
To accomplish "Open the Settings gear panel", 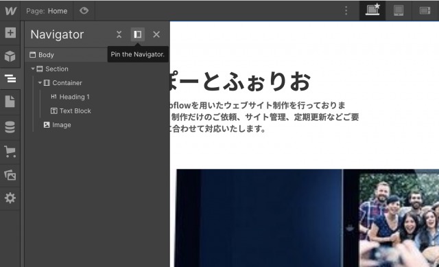I will pyautogui.click(x=10, y=198).
